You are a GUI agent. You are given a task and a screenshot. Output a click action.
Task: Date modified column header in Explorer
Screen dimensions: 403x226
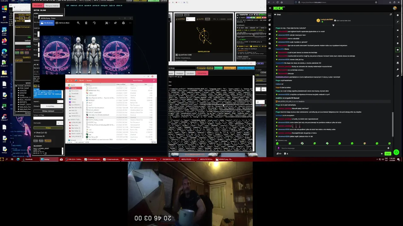(121, 84)
